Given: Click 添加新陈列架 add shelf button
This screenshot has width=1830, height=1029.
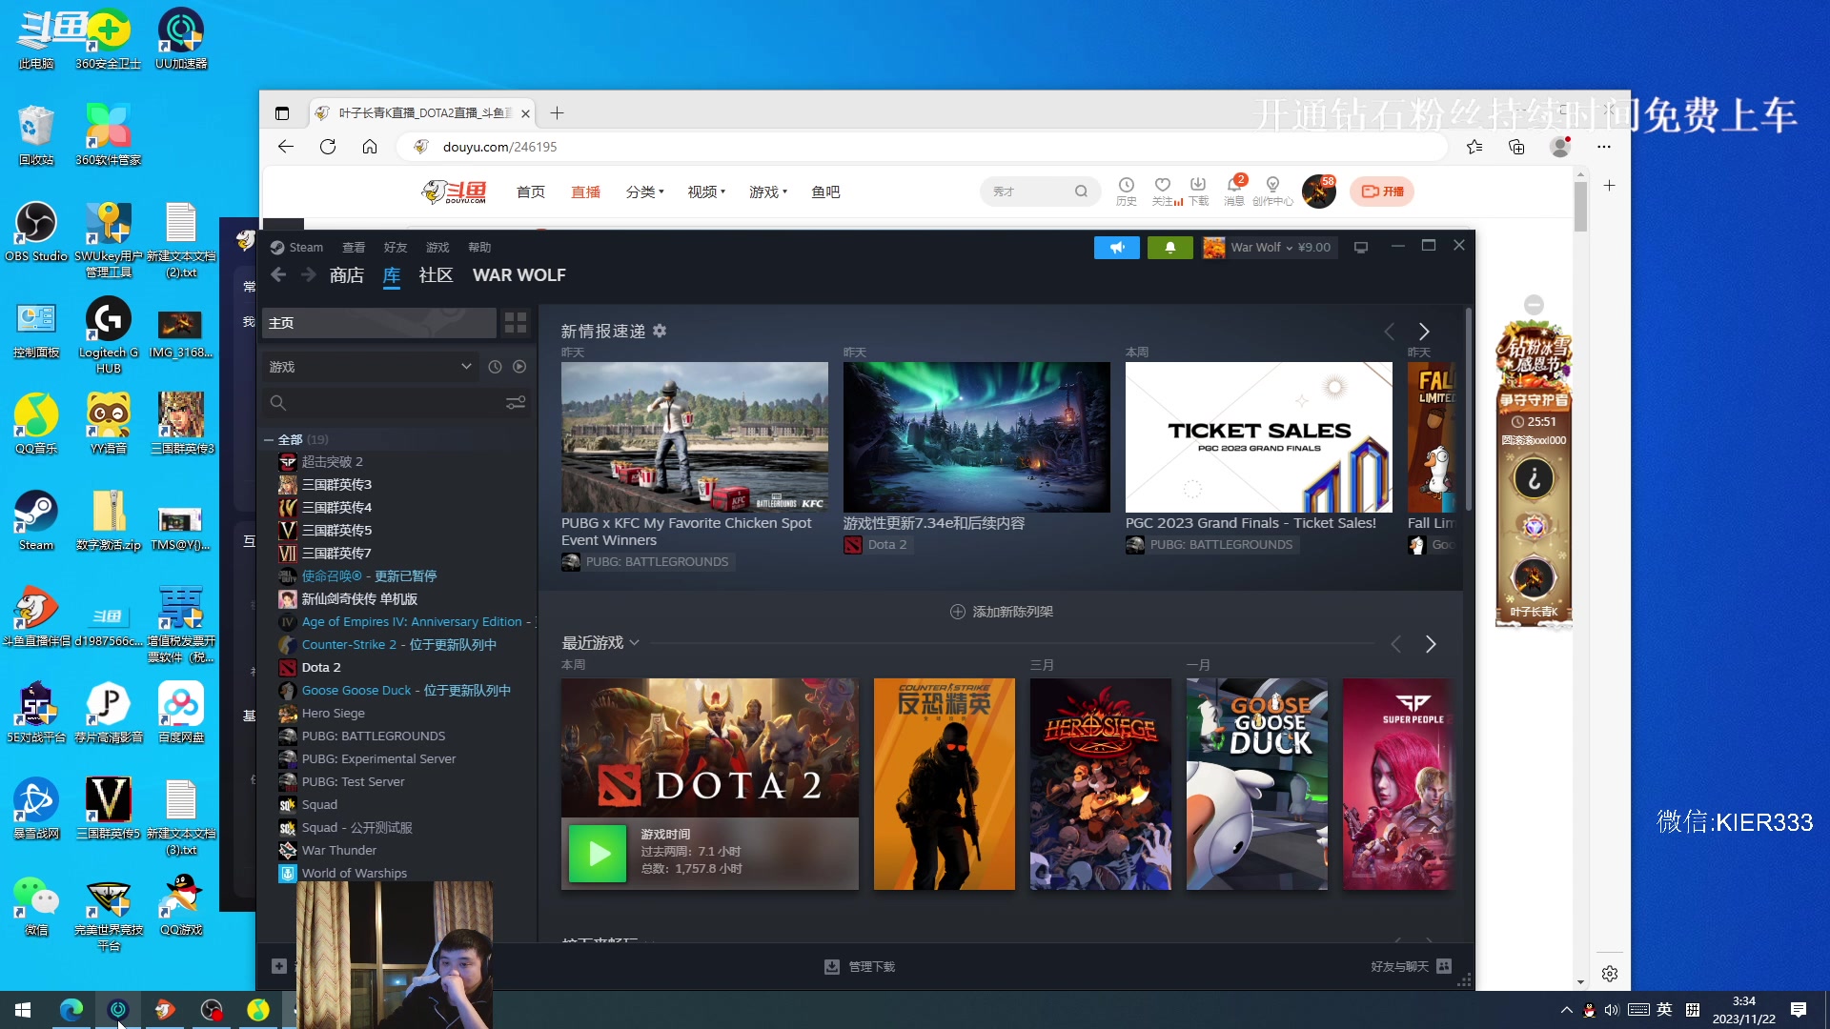Looking at the screenshot, I should [1001, 612].
